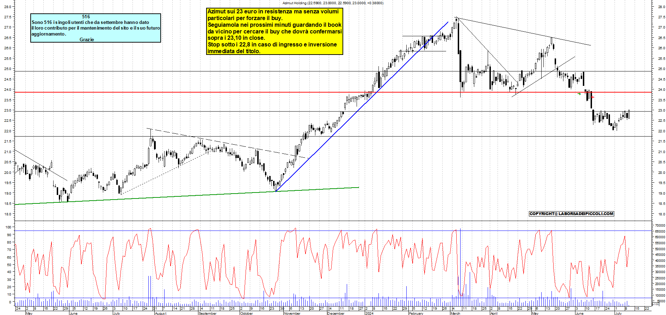Click the 15000 volume scale value
666x315 pixels.
pos(660,290)
